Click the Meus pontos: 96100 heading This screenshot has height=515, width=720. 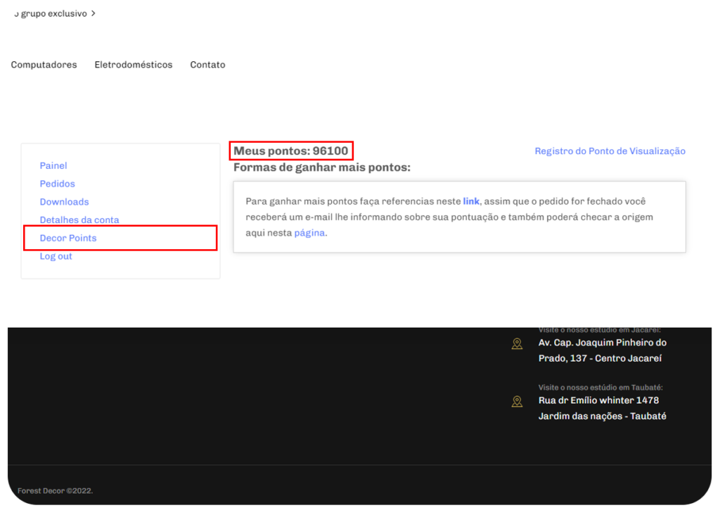coord(290,151)
